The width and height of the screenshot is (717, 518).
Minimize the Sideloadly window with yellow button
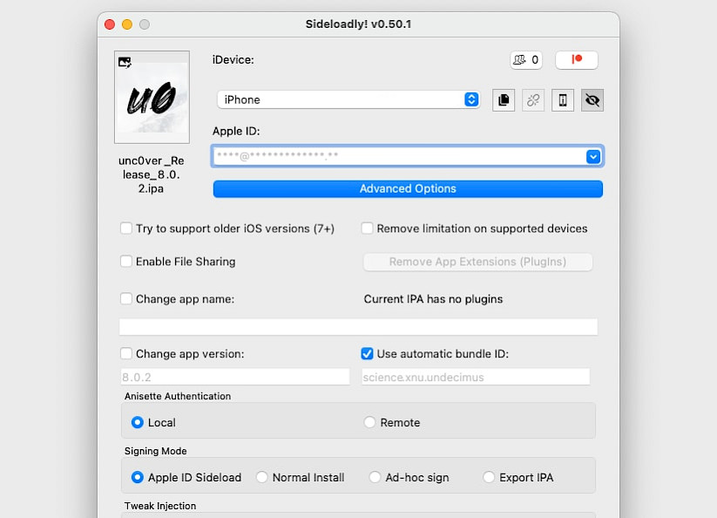click(127, 24)
